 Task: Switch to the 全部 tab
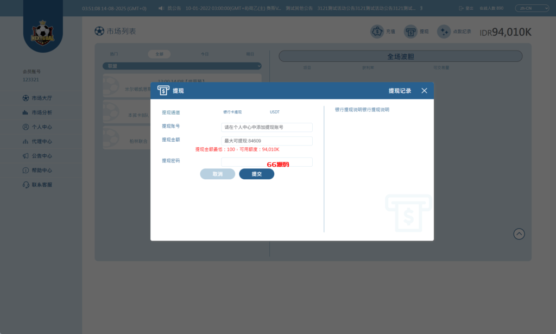[159, 54]
